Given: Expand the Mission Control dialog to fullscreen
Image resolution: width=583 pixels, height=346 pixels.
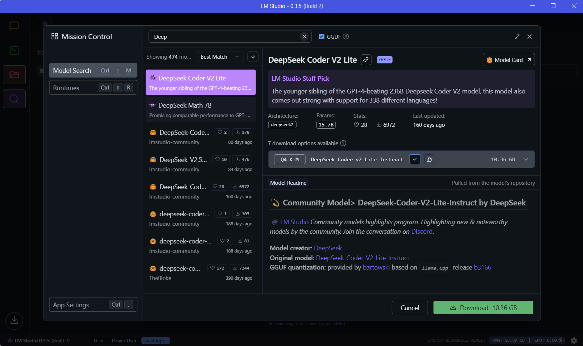Looking at the screenshot, I should [517, 37].
